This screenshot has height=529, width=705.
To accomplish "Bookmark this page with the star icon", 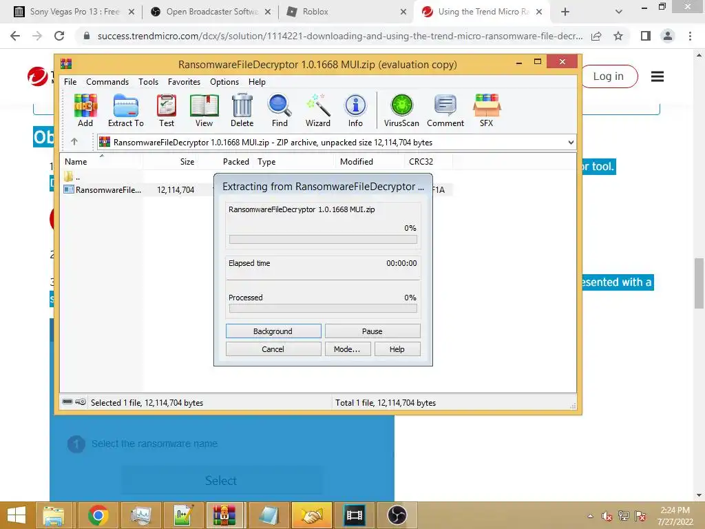I will [x=618, y=36].
